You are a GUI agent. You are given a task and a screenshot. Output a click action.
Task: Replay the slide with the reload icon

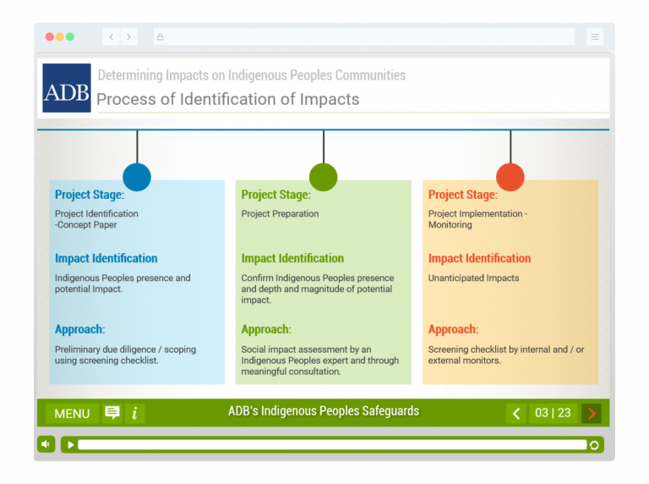click(594, 445)
